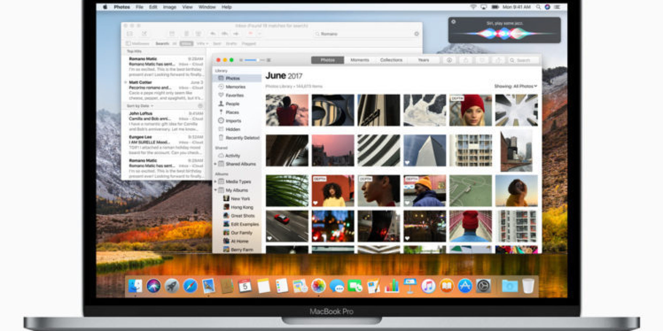The width and height of the screenshot is (663, 331).
Task: Open Photos pinwheel icon in Dock
Action: (x=318, y=286)
